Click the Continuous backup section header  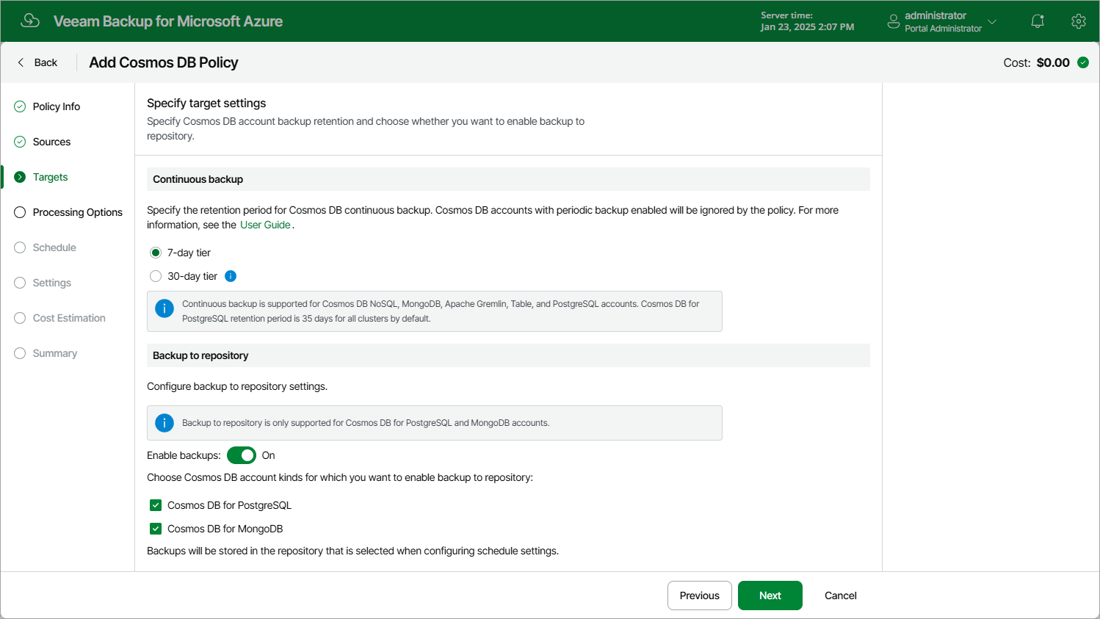pyautogui.click(x=508, y=179)
